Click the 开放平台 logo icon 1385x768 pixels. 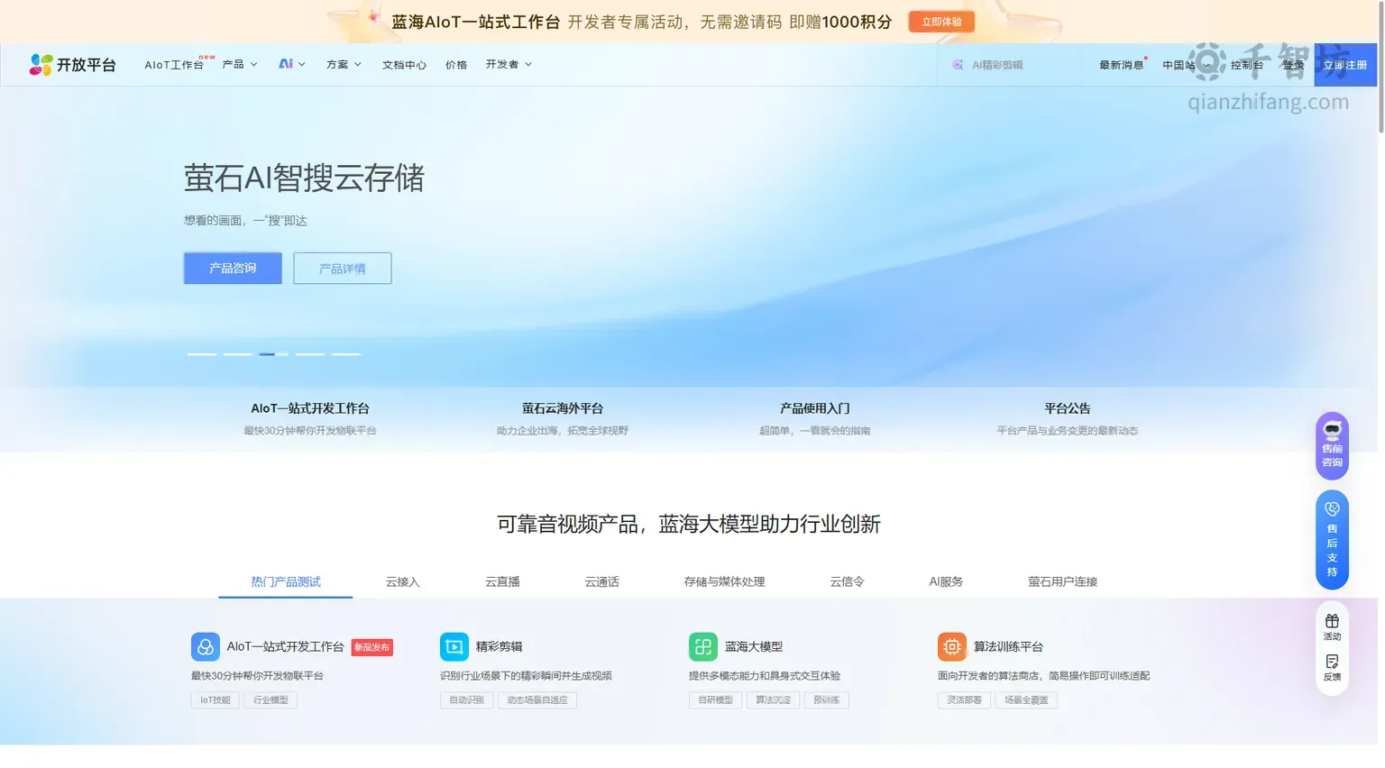(x=41, y=65)
